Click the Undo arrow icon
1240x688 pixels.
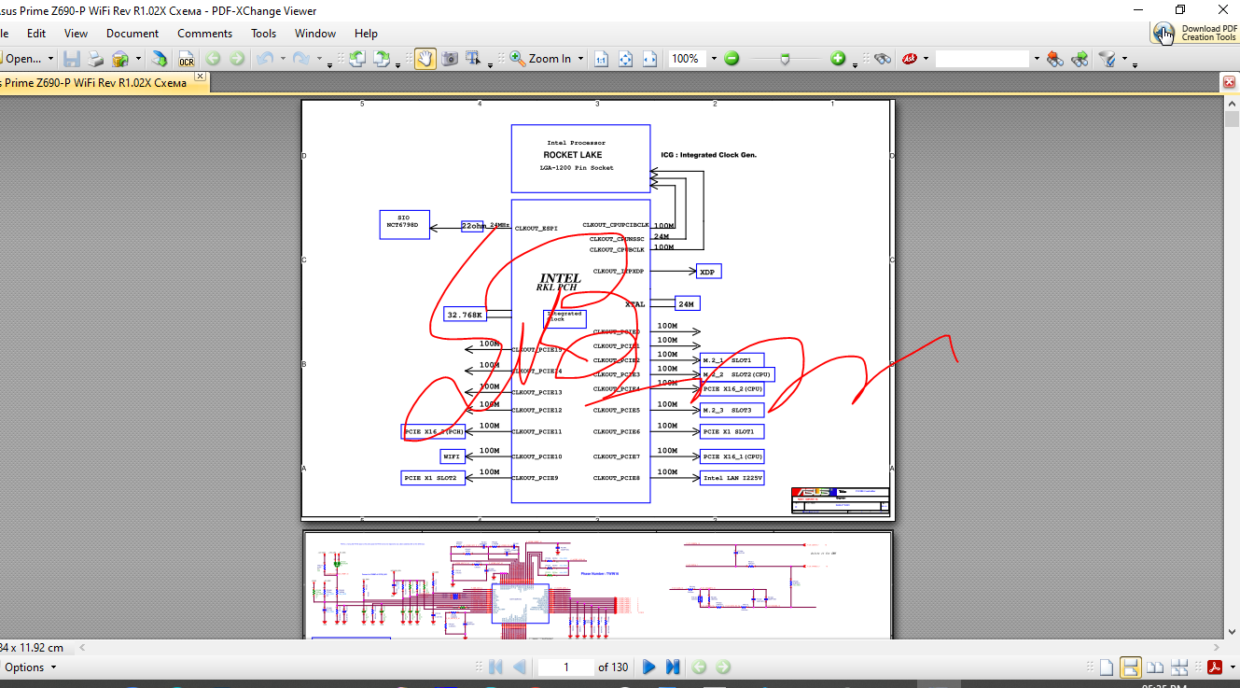264,59
